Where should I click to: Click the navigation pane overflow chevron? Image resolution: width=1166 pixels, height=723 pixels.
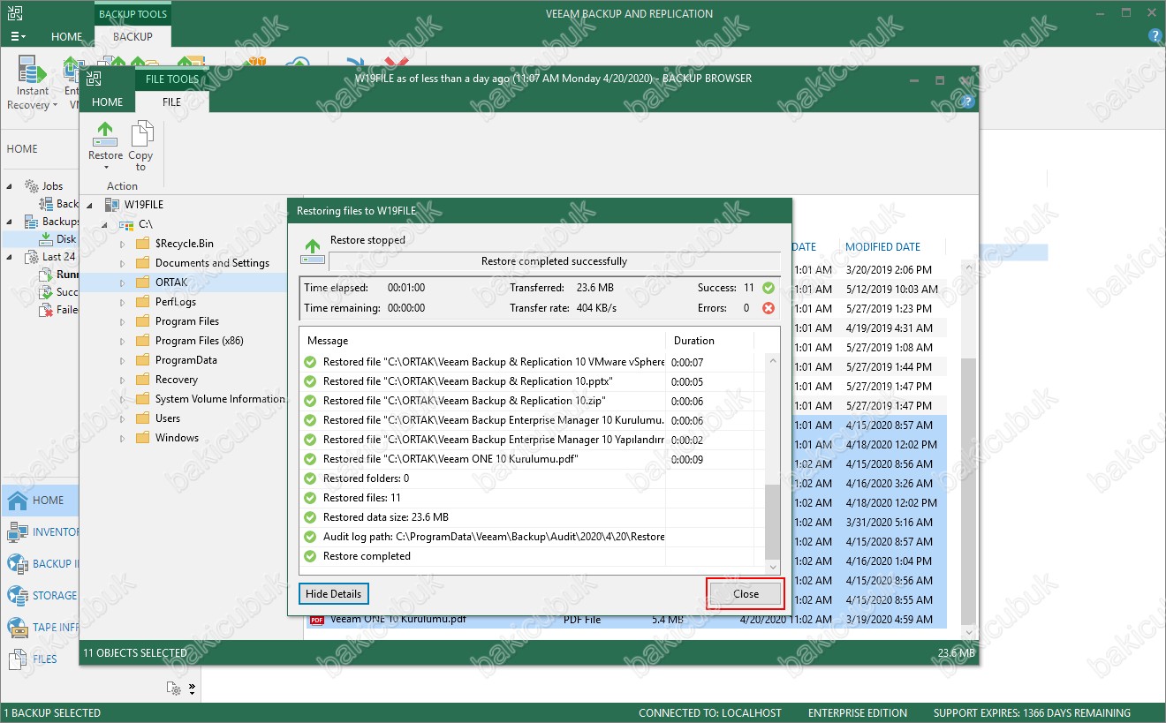tap(193, 688)
